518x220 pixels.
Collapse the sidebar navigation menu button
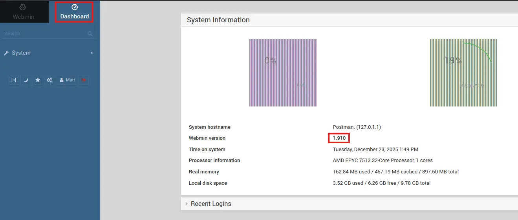[14, 80]
